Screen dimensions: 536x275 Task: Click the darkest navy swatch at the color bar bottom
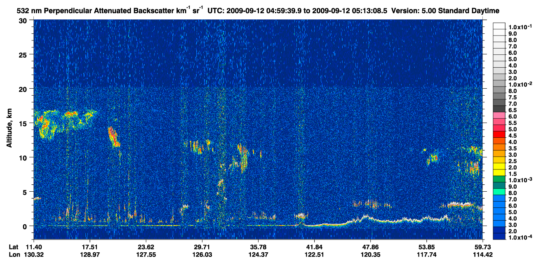[x=499, y=236]
